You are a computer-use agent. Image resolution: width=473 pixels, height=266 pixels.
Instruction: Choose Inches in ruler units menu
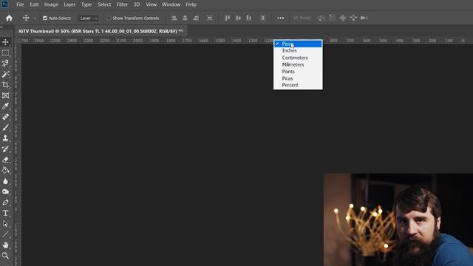tap(298, 51)
